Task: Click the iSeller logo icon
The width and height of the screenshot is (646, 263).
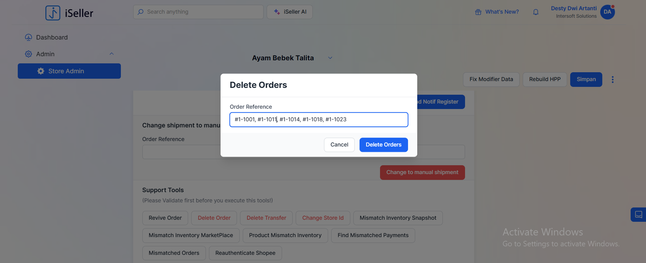Action: click(x=53, y=13)
